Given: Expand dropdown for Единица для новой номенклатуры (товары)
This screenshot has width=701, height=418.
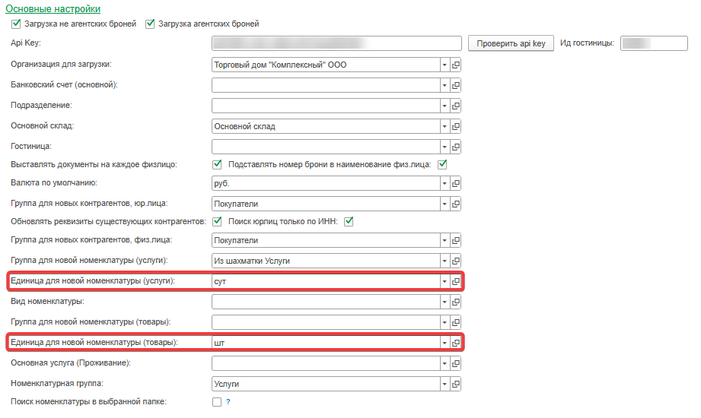Looking at the screenshot, I should [444, 343].
